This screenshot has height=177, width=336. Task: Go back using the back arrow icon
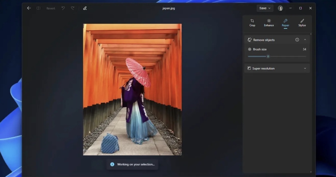click(x=29, y=8)
